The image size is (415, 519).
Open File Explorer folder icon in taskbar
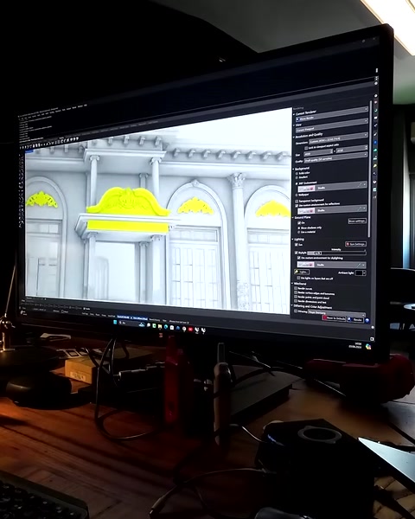click(x=160, y=327)
